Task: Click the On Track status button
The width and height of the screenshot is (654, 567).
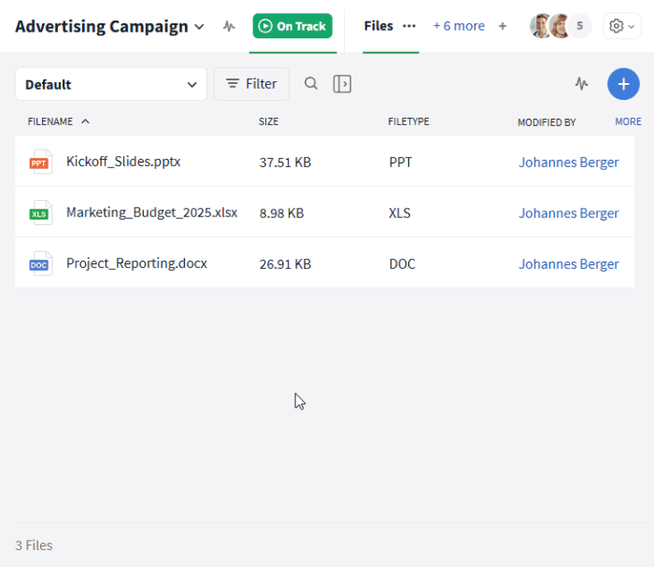Action: tap(292, 26)
